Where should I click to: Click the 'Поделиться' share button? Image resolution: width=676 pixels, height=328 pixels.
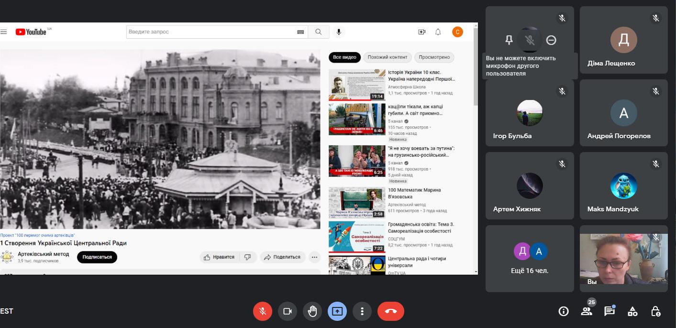pos(282,257)
